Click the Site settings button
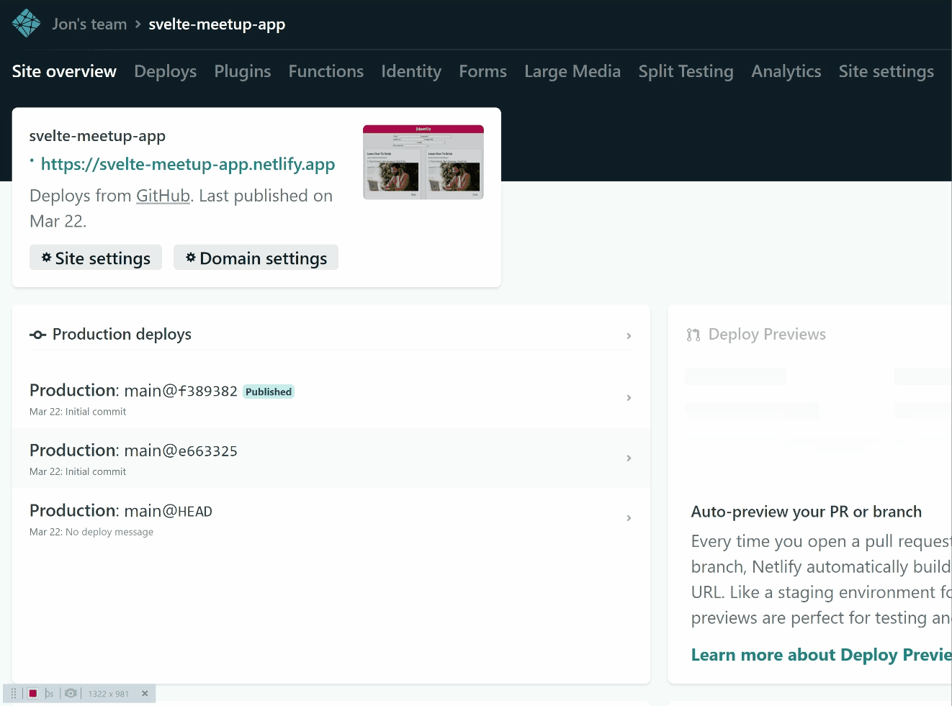The height and width of the screenshot is (706, 952). pos(96,258)
